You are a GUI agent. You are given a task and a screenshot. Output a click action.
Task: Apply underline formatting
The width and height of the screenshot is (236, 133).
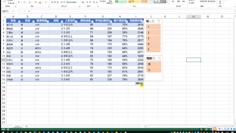click(x=24, y=2)
